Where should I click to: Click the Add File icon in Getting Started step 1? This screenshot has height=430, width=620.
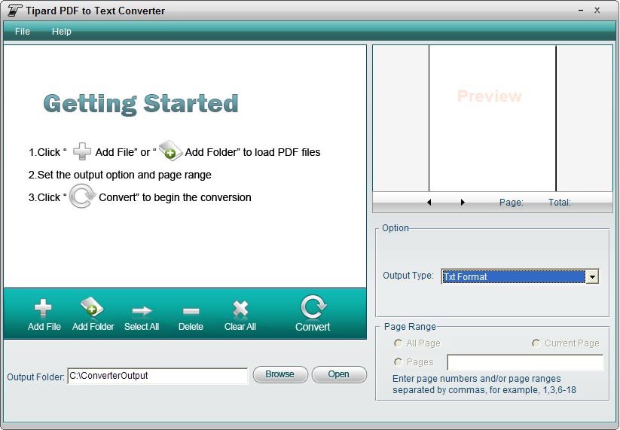coord(82,151)
